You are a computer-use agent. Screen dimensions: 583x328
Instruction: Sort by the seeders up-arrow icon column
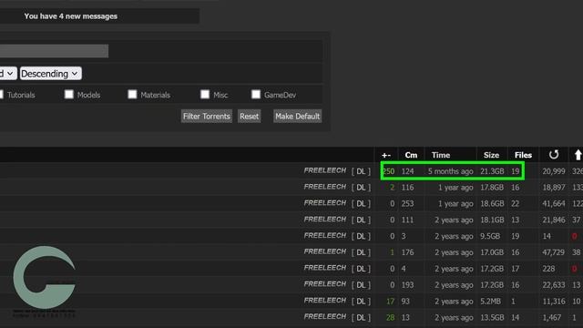[x=578, y=155]
